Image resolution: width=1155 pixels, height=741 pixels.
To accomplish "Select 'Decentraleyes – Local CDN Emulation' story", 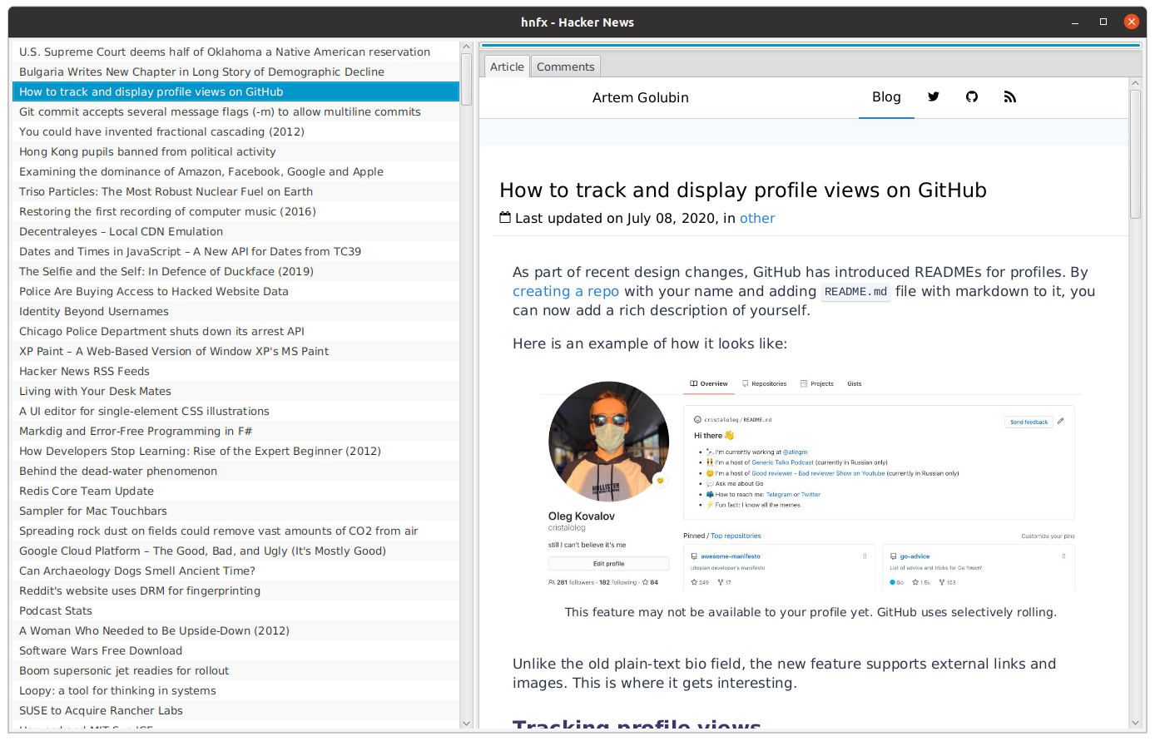I will [235, 231].
